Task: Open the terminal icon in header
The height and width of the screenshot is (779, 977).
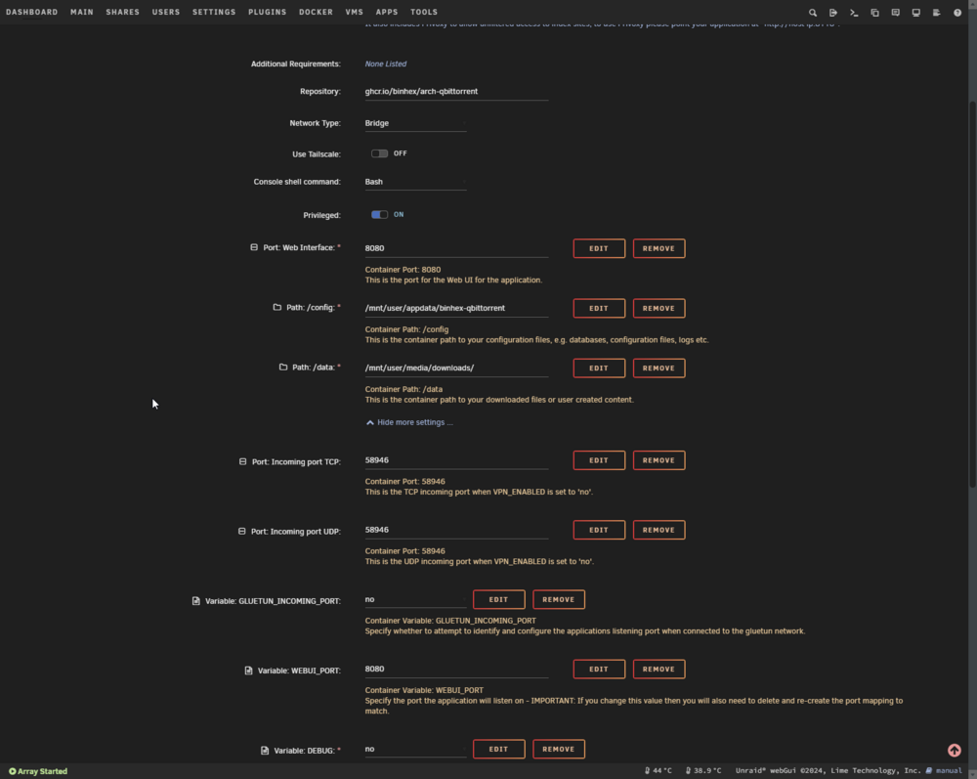Action: 854,13
